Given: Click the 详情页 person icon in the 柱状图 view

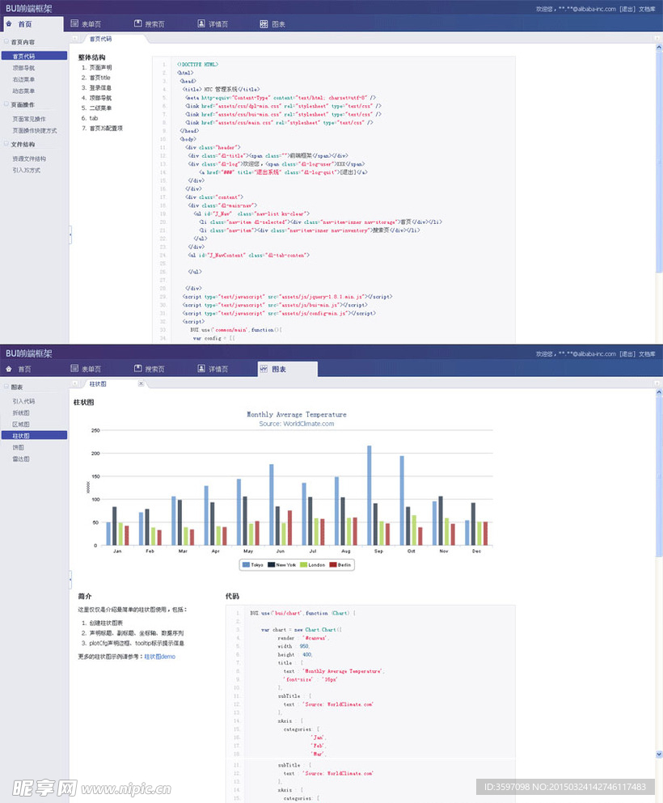Looking at the screenshot, I should click(x=201, y=368).
